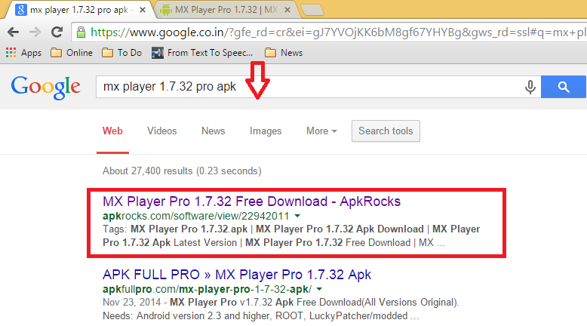Expand dropdown arrow next to apkfullpro.com URL
The height and width of the screenshot is (326, 587).
click(319, 289)
